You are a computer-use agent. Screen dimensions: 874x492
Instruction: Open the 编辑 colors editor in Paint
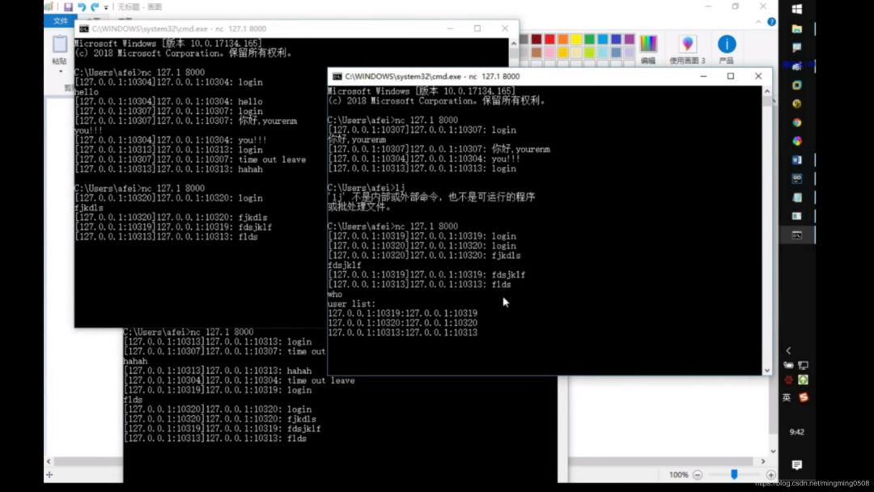(648, 49)
